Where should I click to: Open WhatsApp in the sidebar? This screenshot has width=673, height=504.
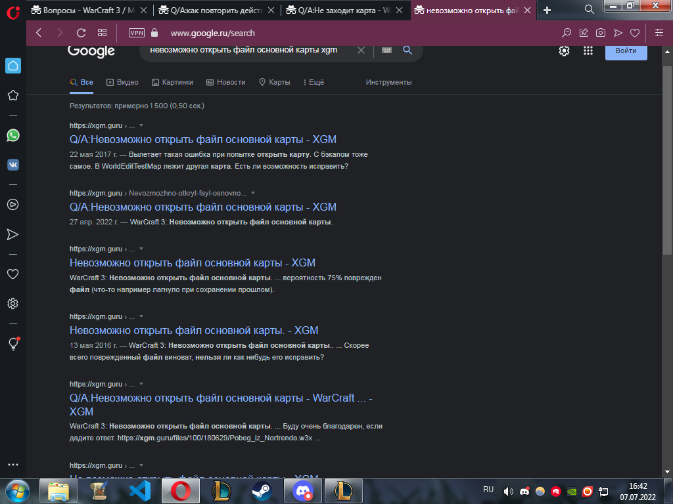pos(13,135)
